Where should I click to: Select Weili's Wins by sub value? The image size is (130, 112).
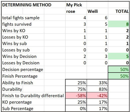click(x=97, y=43)
